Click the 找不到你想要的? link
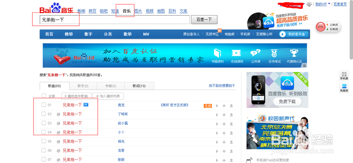This screenshot has height=163, width=353. pyautogui.click(x=222, y=86)
